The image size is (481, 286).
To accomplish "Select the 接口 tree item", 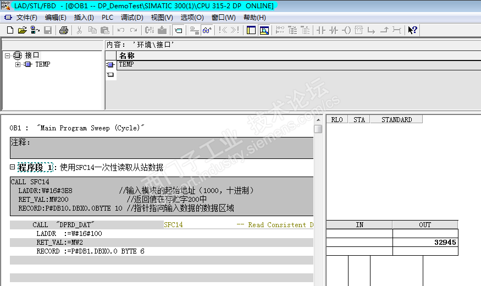I will pyautogui.click(x=32, y=55).
